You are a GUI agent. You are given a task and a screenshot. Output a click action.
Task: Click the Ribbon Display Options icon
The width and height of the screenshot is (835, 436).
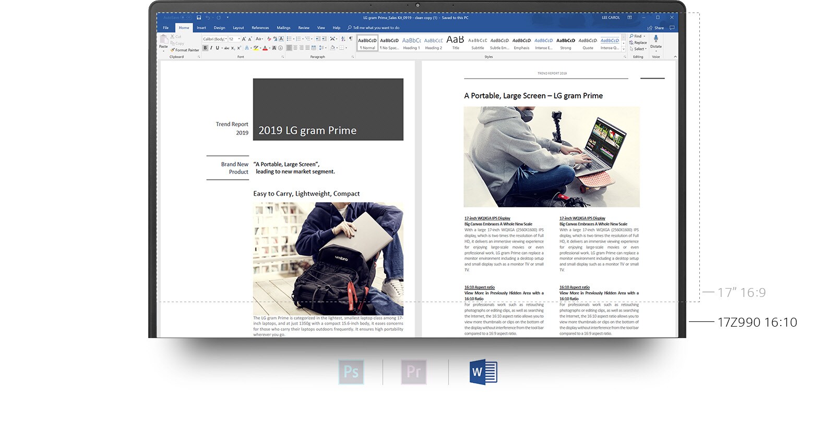[x=629, y=18]
